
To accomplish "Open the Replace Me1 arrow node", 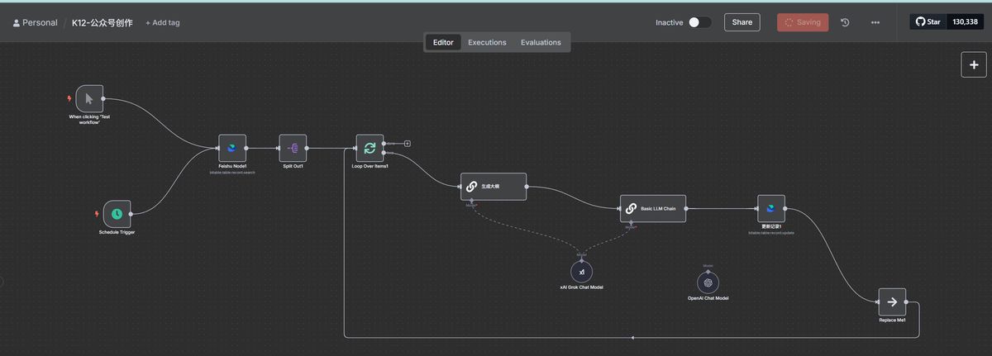I will coord(892,301).
